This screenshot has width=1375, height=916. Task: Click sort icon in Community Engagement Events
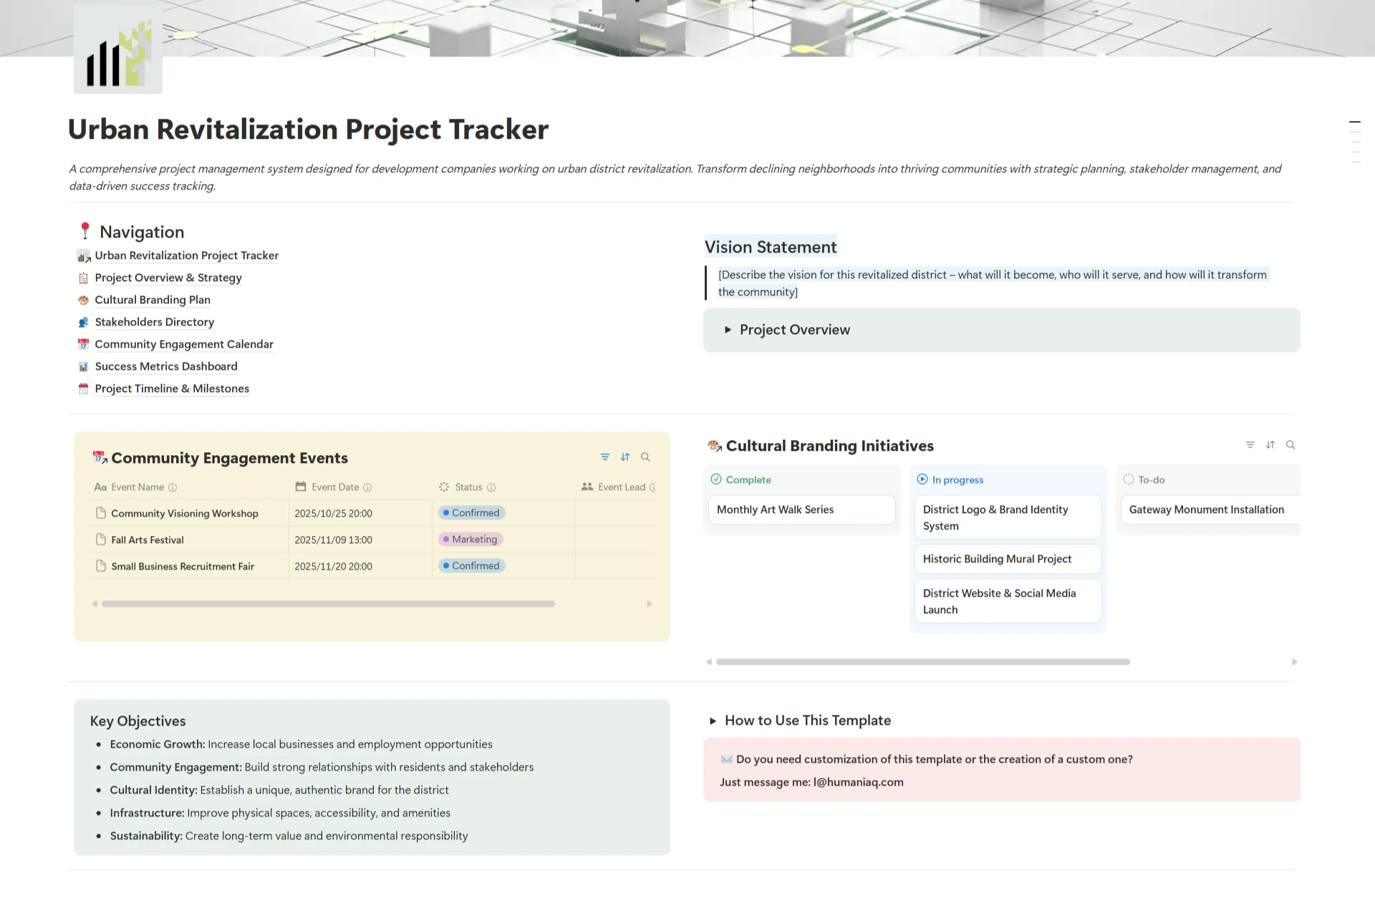625,457
